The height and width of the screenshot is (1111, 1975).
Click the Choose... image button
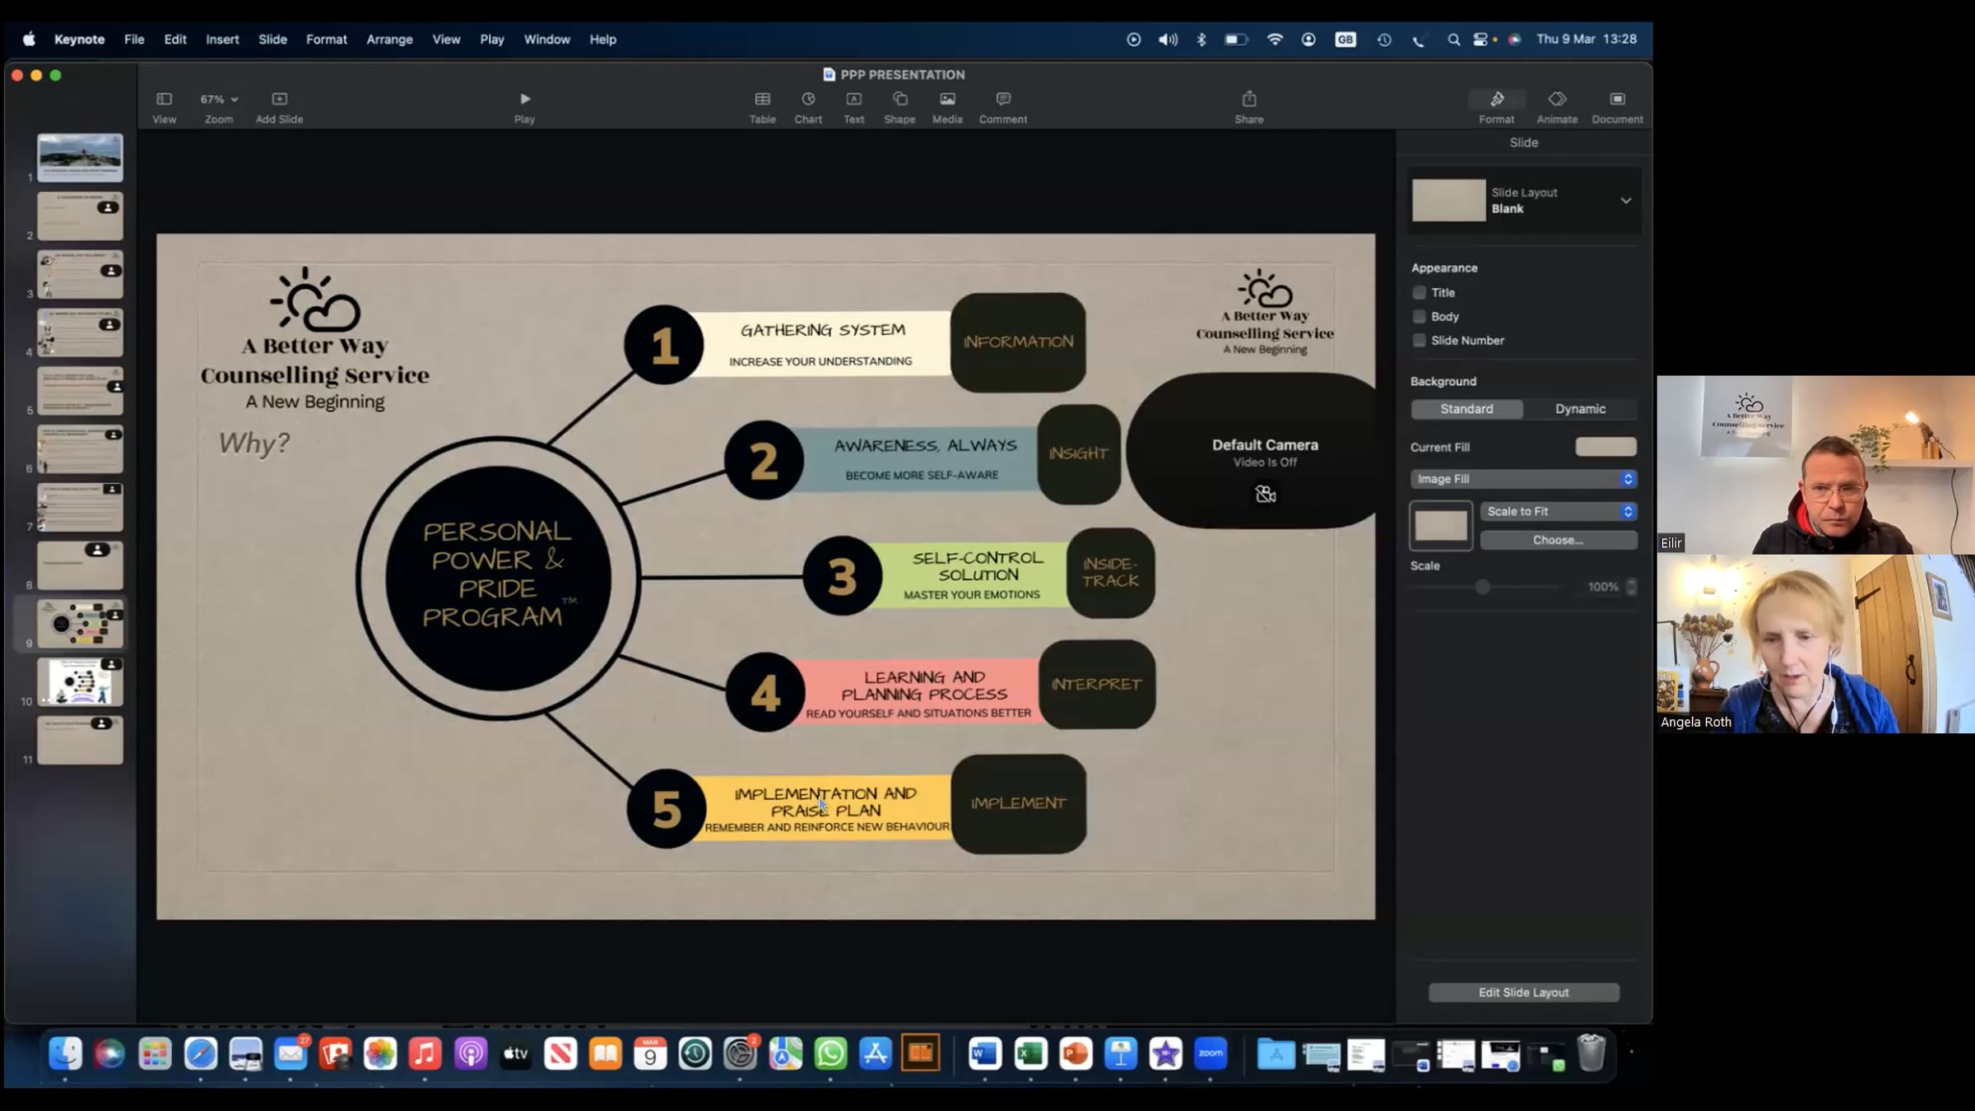coord(1558,541)
